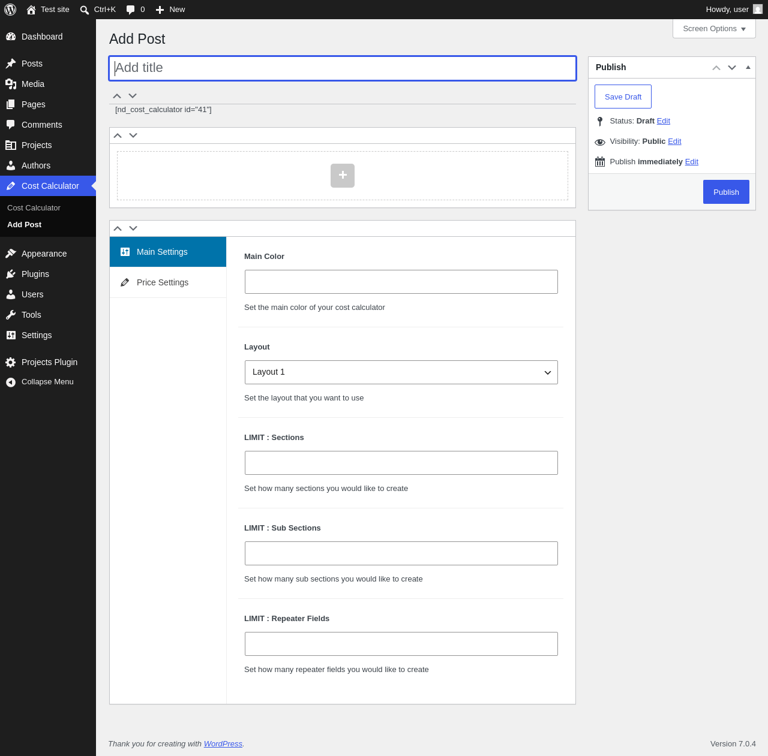The image size is (768, 756).
Task: Click the nd_cost_calculator shortcode text
Action: 163,110
